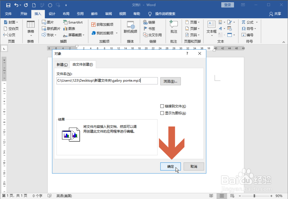Insert a cover page (封面)
This screenshot has width=288, height=199.
(11, 22)
